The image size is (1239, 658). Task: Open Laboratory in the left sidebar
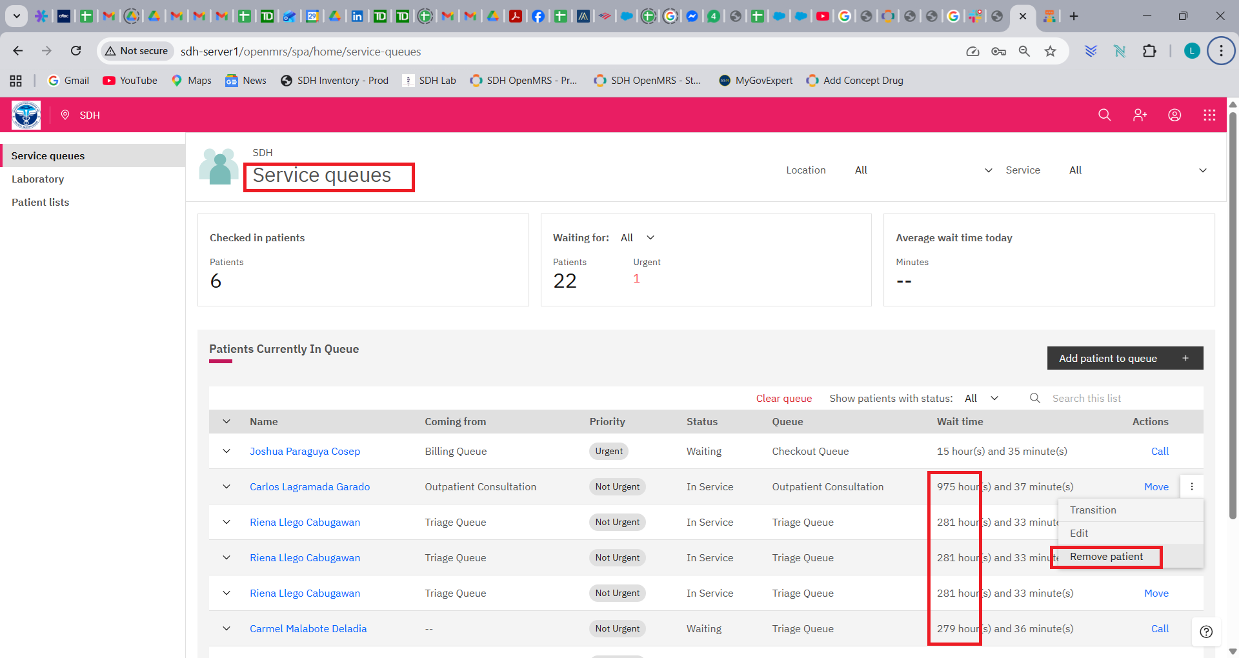click(x=38, y=179)
